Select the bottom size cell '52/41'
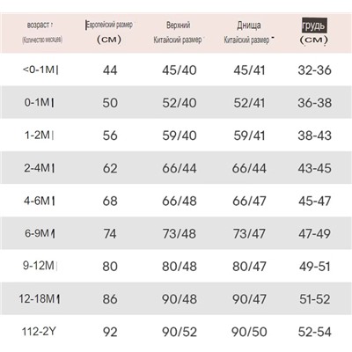 tap(249, 103)
